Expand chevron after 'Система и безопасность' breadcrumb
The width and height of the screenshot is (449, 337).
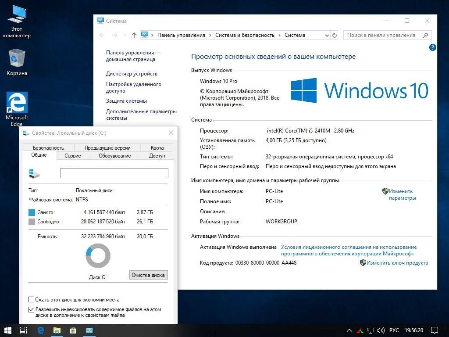[x=279, y=35]
